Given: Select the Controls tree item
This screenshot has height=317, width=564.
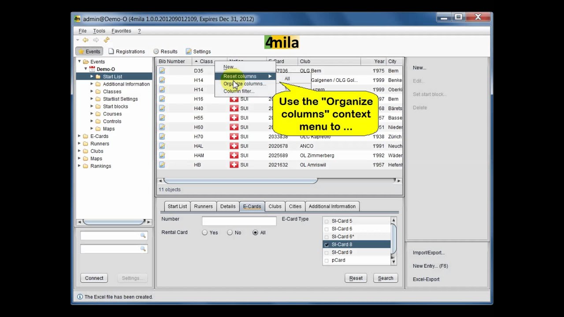Looking at the screenshot, I should click(112, 122).
